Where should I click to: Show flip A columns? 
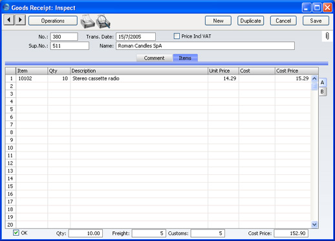tap(322, 82)
